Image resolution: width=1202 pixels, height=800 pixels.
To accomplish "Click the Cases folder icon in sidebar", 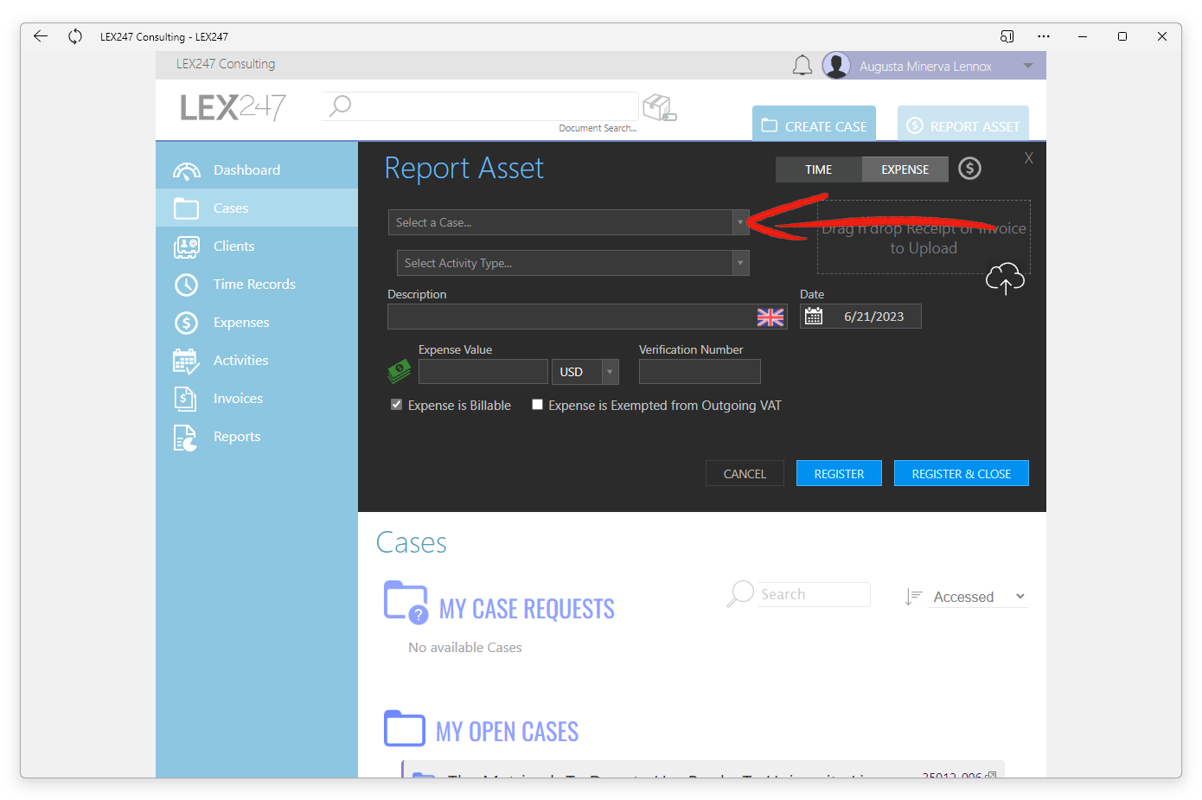I will (x=186, y=208).
